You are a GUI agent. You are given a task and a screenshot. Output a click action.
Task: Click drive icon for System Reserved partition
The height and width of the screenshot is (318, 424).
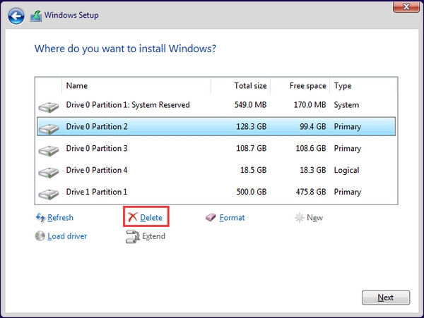click(48, 107)
